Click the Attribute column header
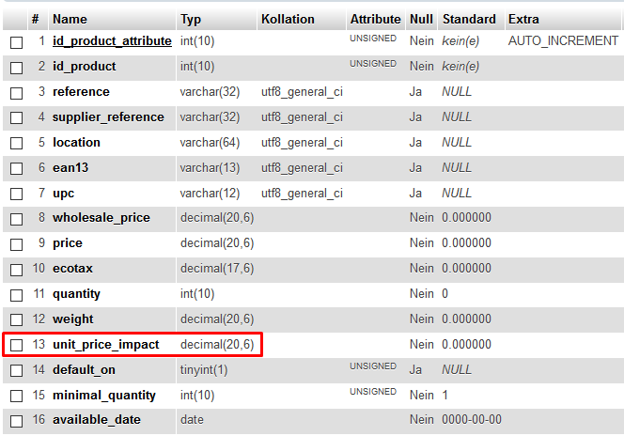 click(x=375, y=19)
